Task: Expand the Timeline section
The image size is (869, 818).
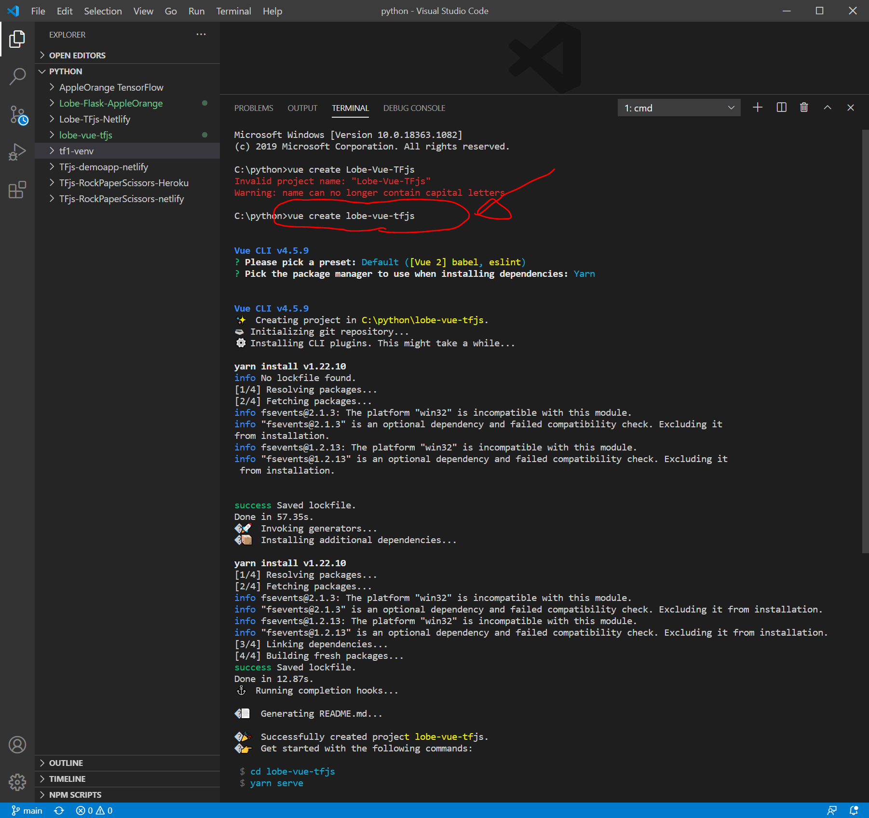Action: tap(128, 779)
